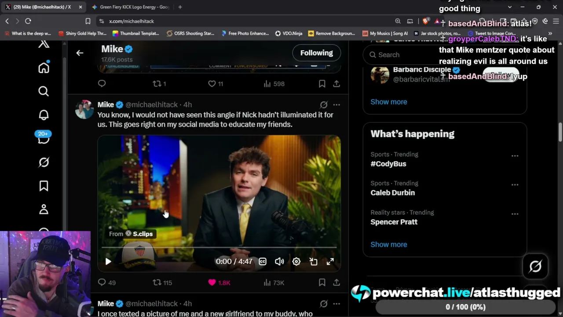Click Show more under What's happening
Viewport: 563px width, 317px height.
click(389, 244)
